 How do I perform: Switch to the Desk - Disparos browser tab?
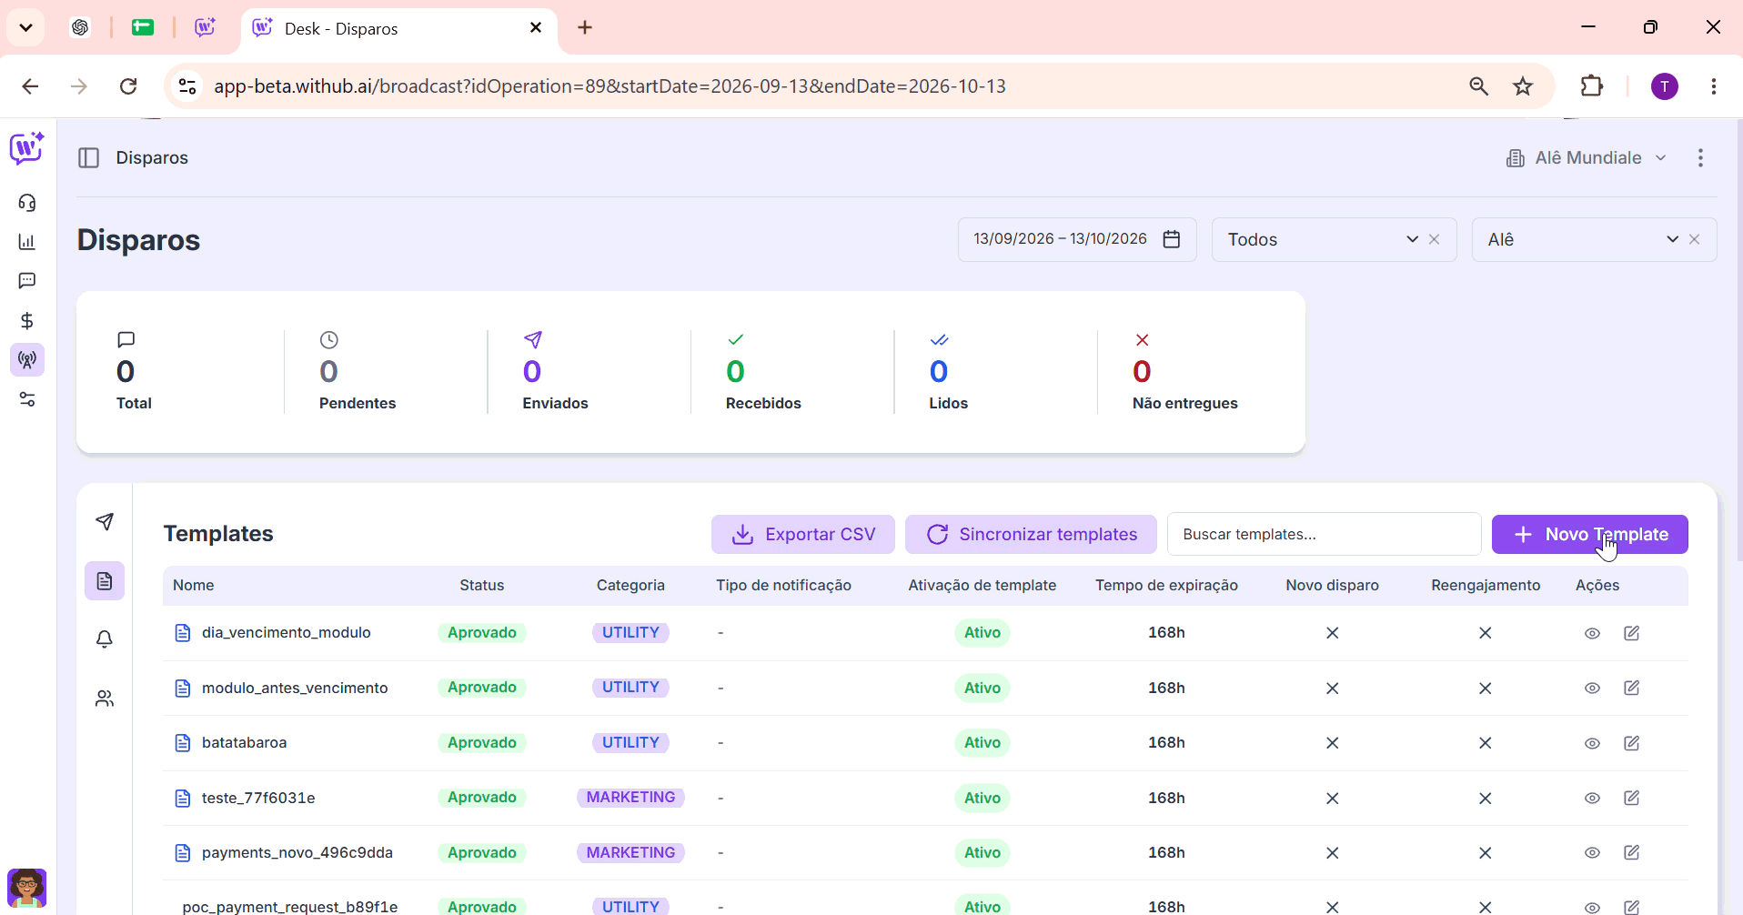(400, 29)
